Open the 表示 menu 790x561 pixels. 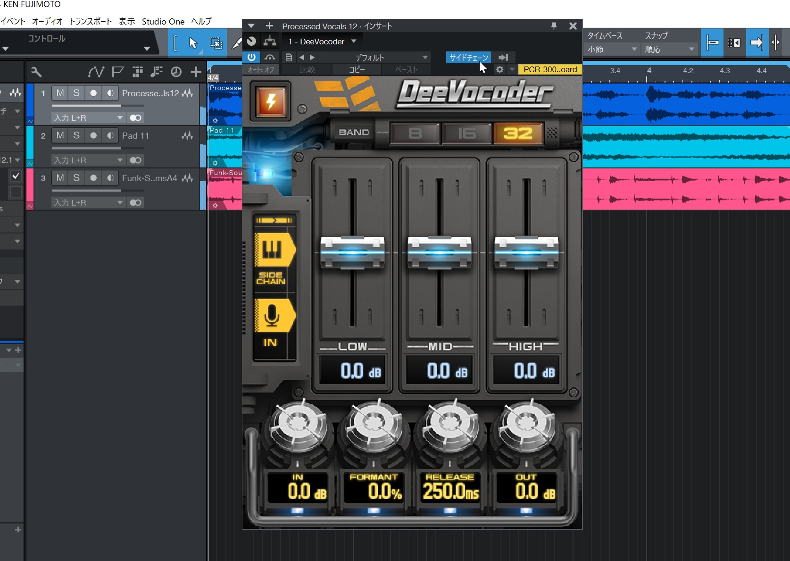pyautogui.click(x=126, y=21)
